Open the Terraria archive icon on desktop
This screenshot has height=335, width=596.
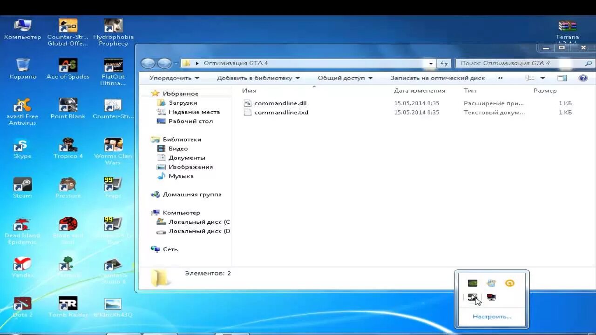567,31
